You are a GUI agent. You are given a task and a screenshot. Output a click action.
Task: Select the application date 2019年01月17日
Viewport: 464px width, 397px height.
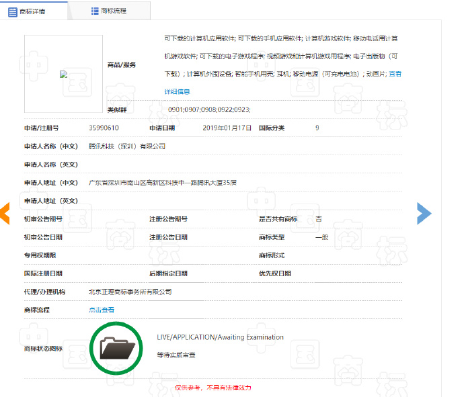[x=227, y=128]
